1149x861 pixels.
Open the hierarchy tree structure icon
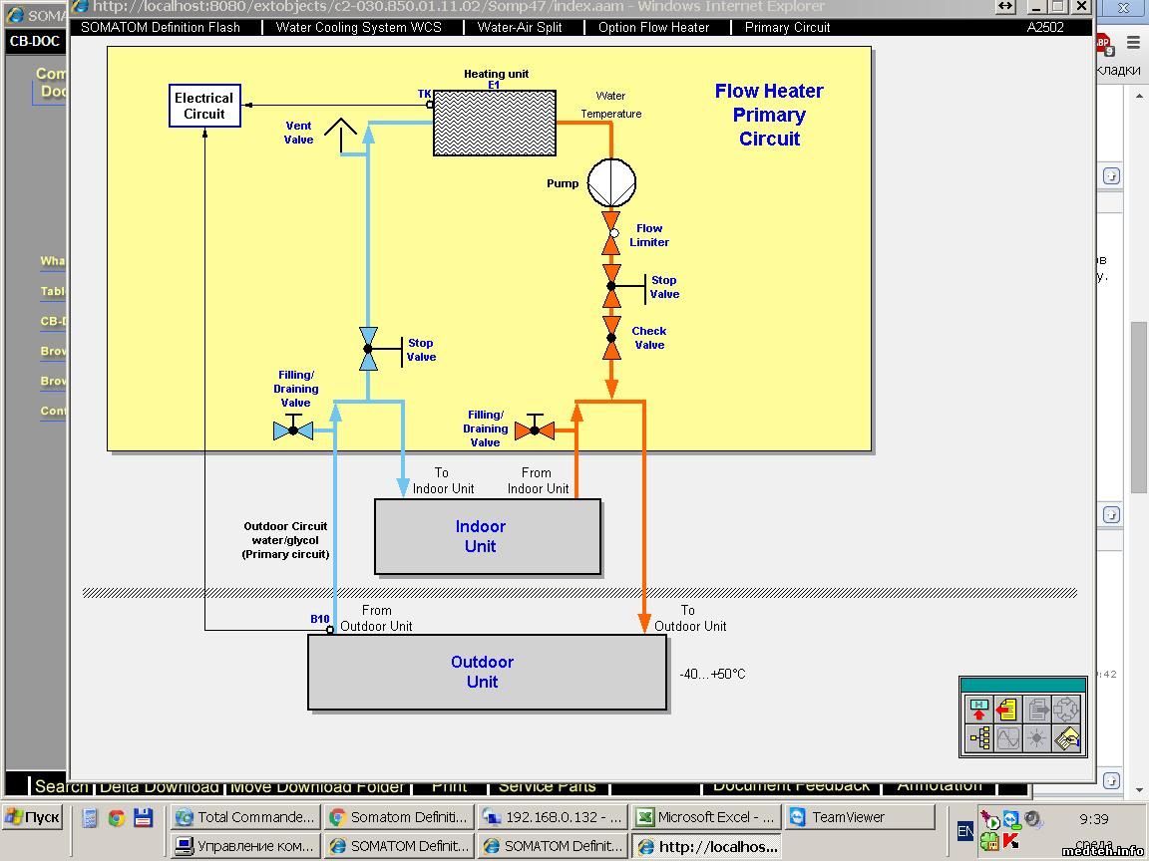click(978, 738)
